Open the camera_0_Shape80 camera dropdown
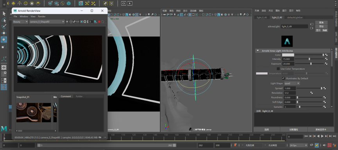This screenshot has height=150, width=338. [47, 22]
